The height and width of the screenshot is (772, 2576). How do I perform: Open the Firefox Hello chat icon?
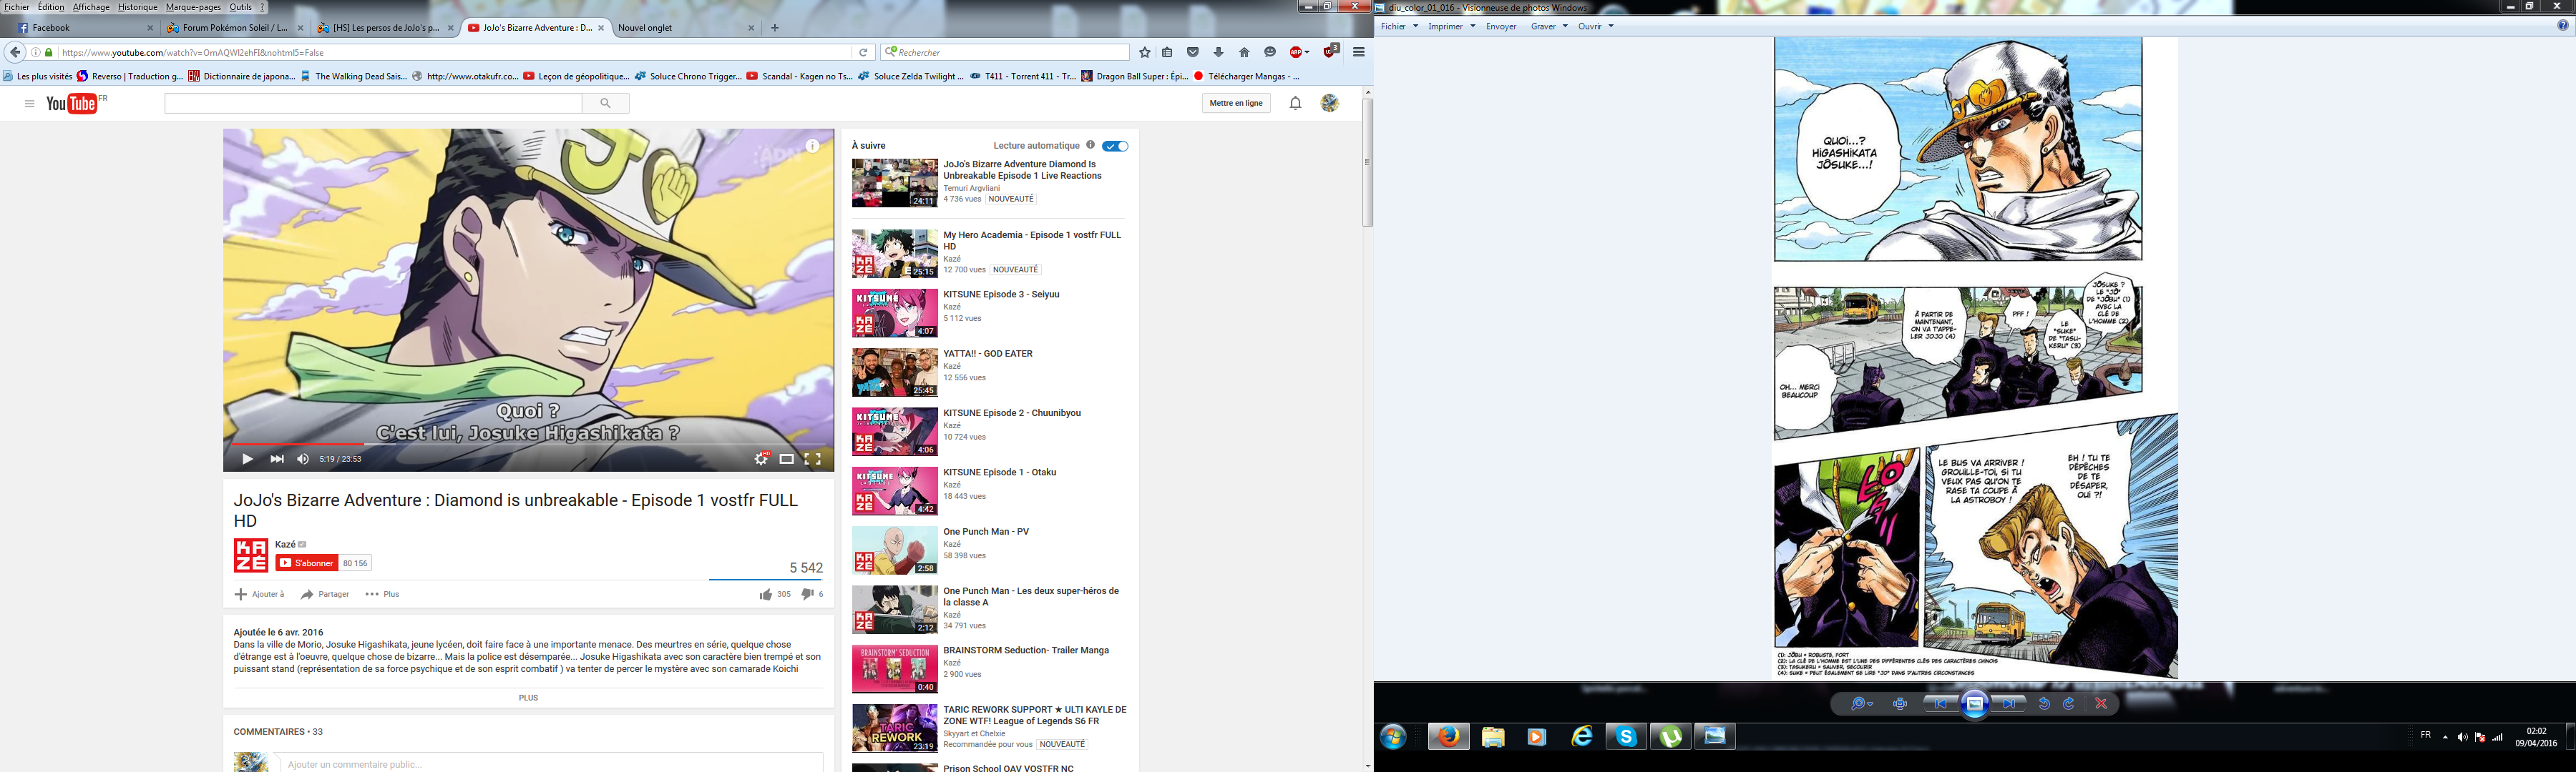[x=1270, y=52]
